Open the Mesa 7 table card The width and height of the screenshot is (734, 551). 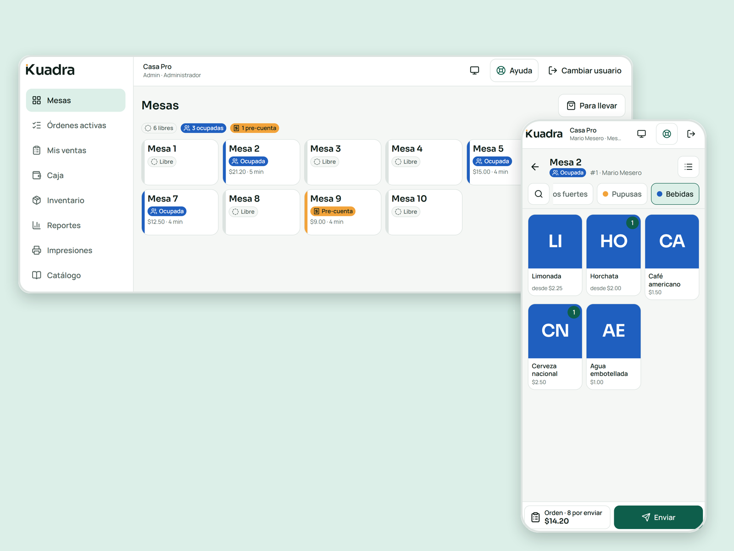pos(180,212)
